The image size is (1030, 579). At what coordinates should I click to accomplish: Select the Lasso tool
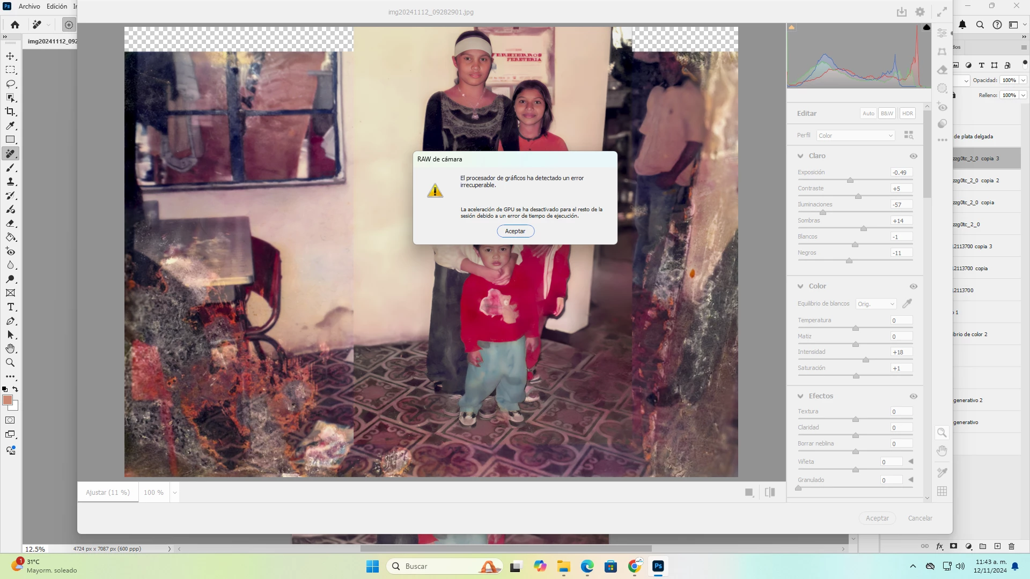tap(10, 84)
